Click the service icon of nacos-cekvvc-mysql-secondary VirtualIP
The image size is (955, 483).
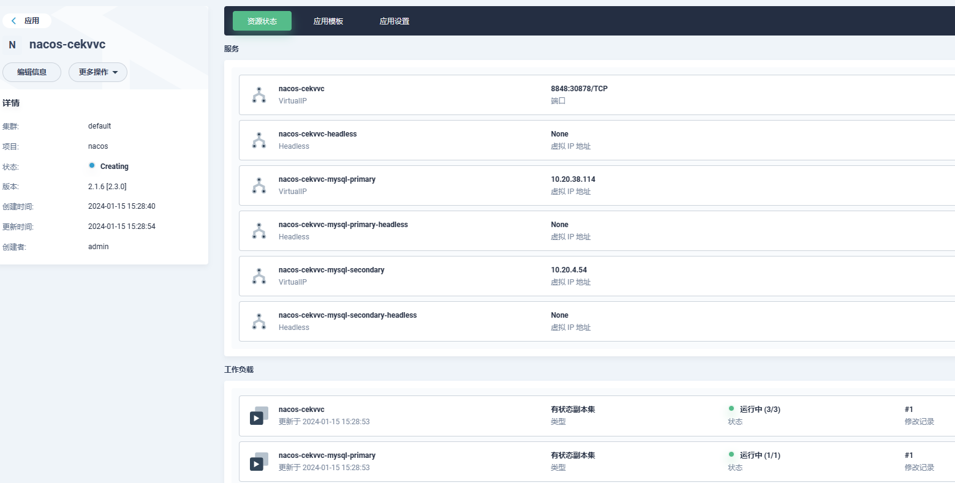click(259, 276)
